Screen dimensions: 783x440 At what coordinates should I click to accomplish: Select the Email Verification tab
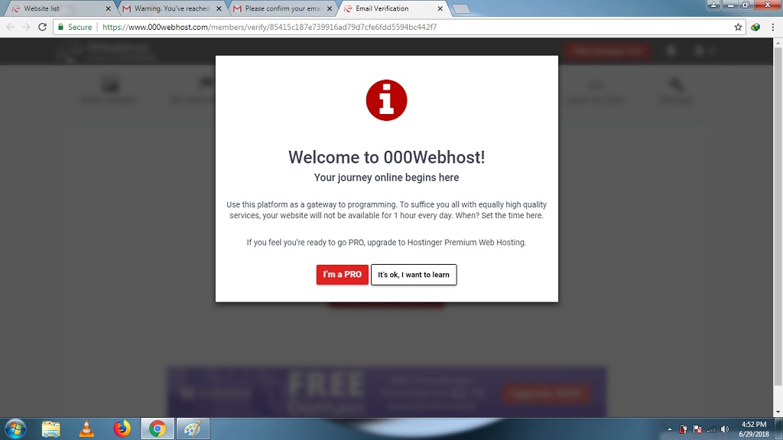393,8
